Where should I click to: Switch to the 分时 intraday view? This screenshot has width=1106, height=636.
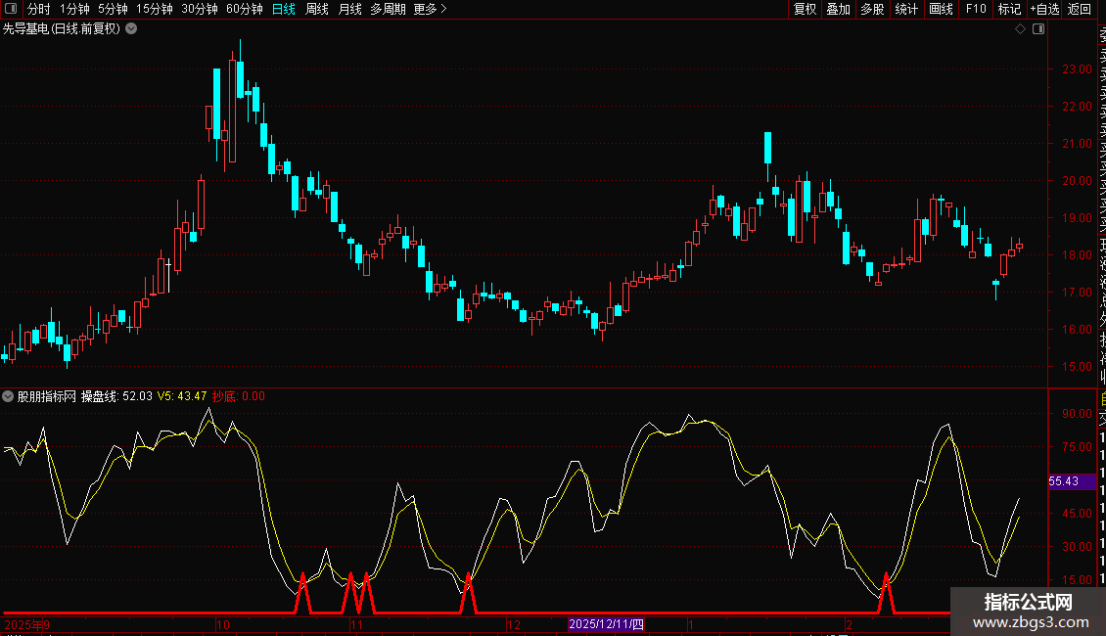click(x=39, y=9)
